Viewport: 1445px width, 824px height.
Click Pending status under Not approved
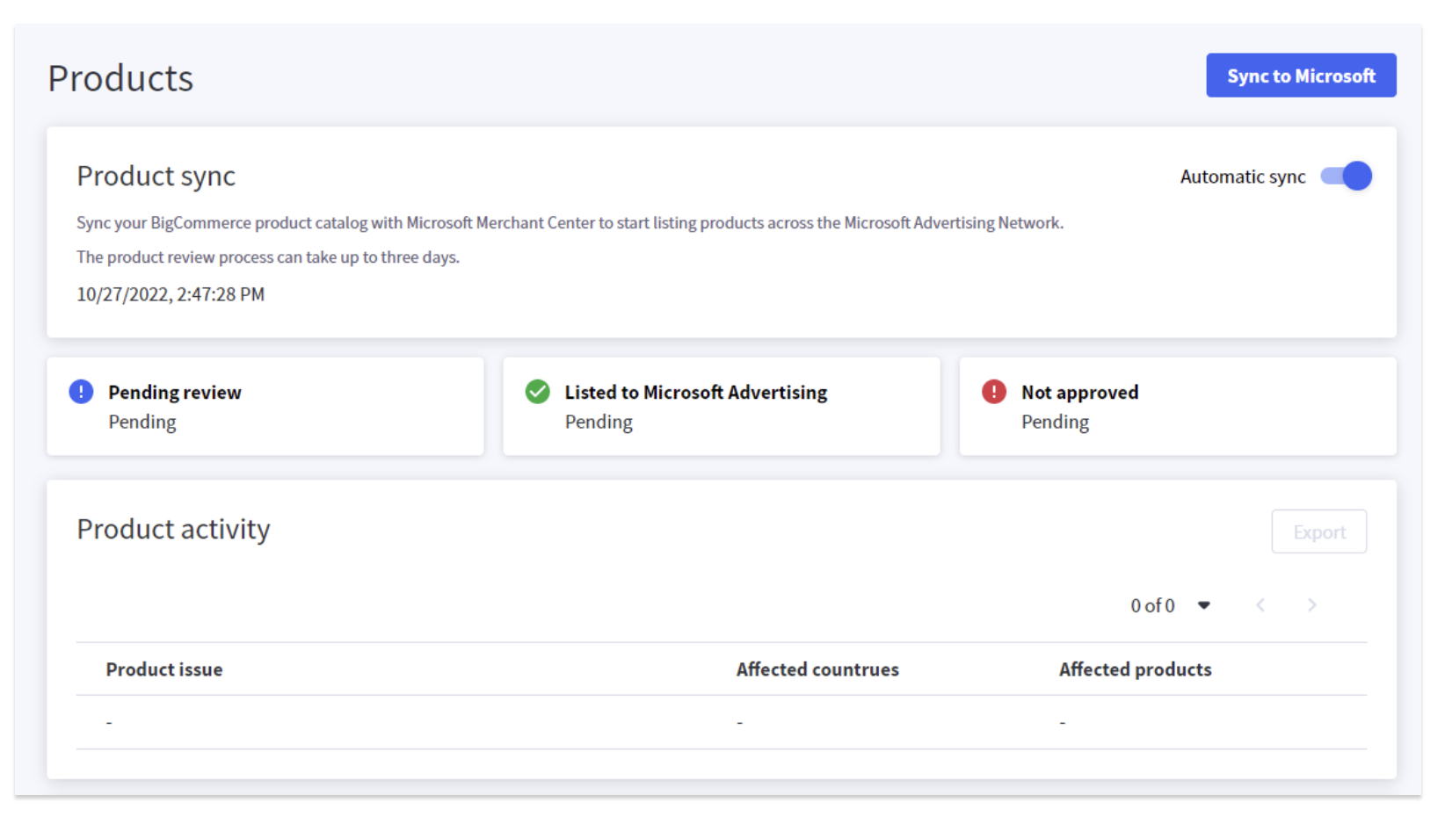pyautogui.click(x=1055, y=423)
